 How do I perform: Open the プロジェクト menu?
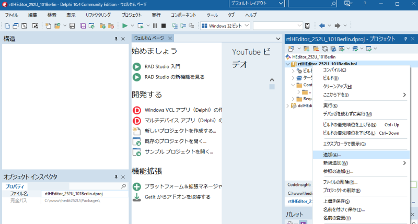132,15
